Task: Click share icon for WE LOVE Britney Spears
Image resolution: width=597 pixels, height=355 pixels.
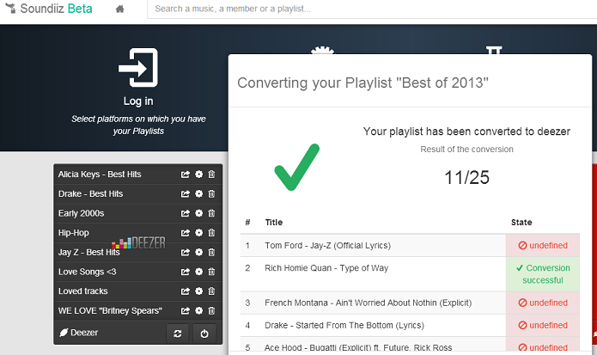Action: (x=185, y=310)
